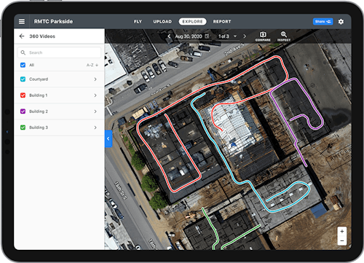
Task: Click the Share button
Action: (x=323, y=21)
